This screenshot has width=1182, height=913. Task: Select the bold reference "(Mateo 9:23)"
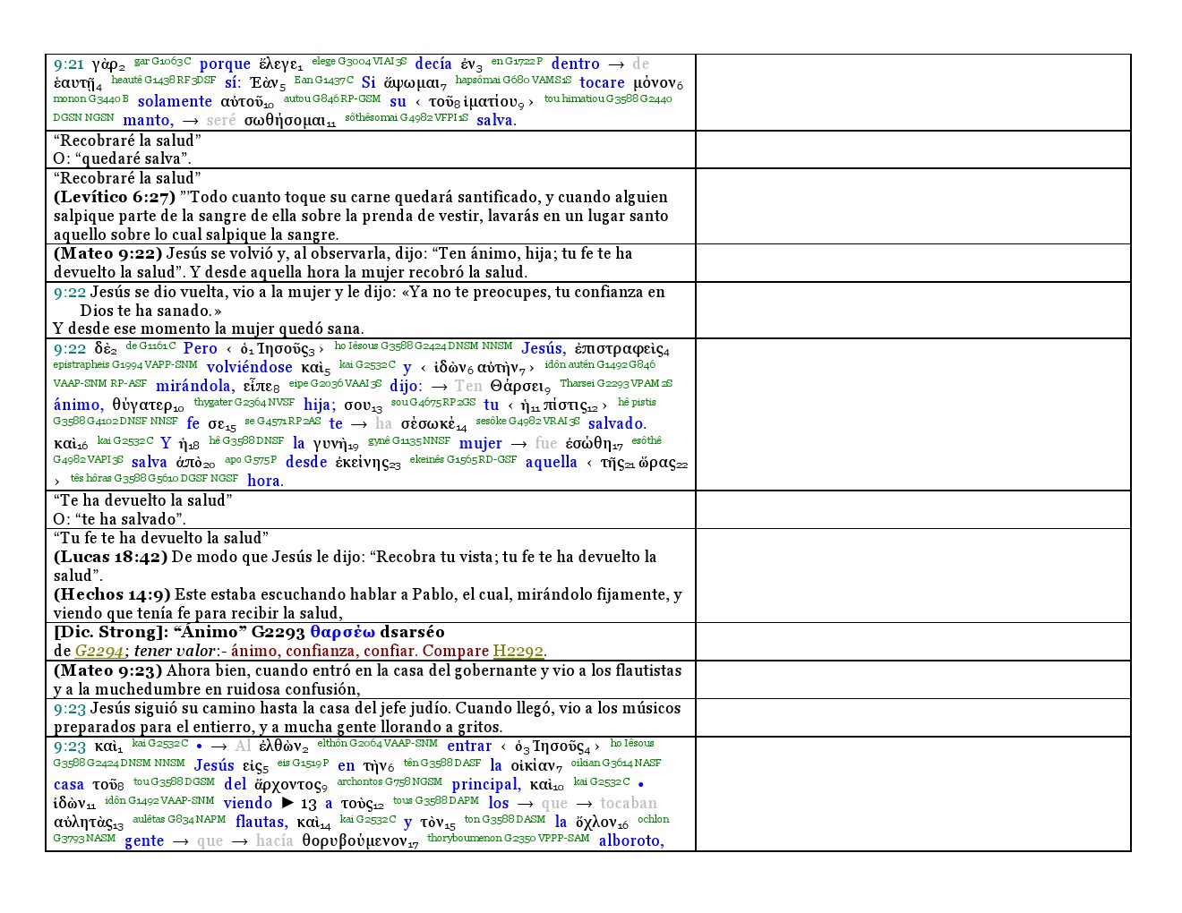click(108, 670)
